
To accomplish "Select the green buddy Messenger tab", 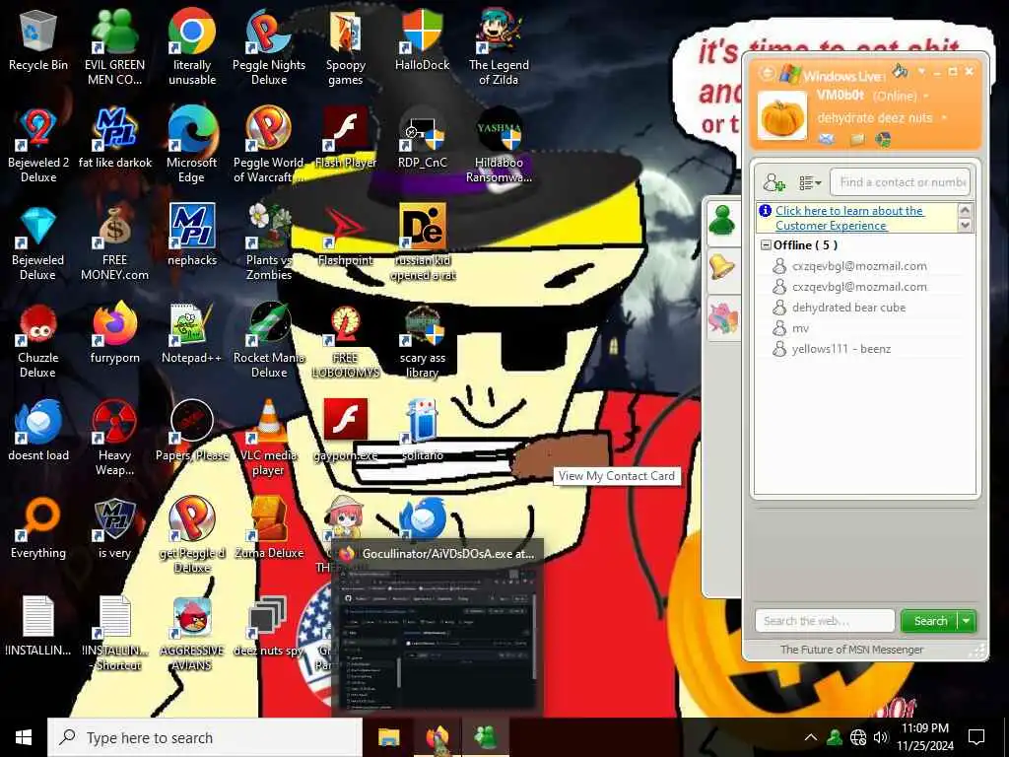I will (722, 221).
